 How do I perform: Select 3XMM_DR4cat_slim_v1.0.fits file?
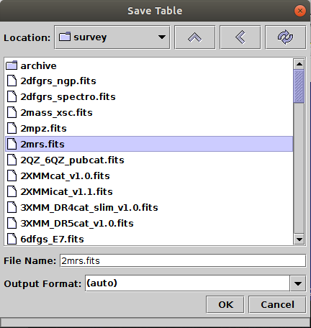[x=149, y=207]
